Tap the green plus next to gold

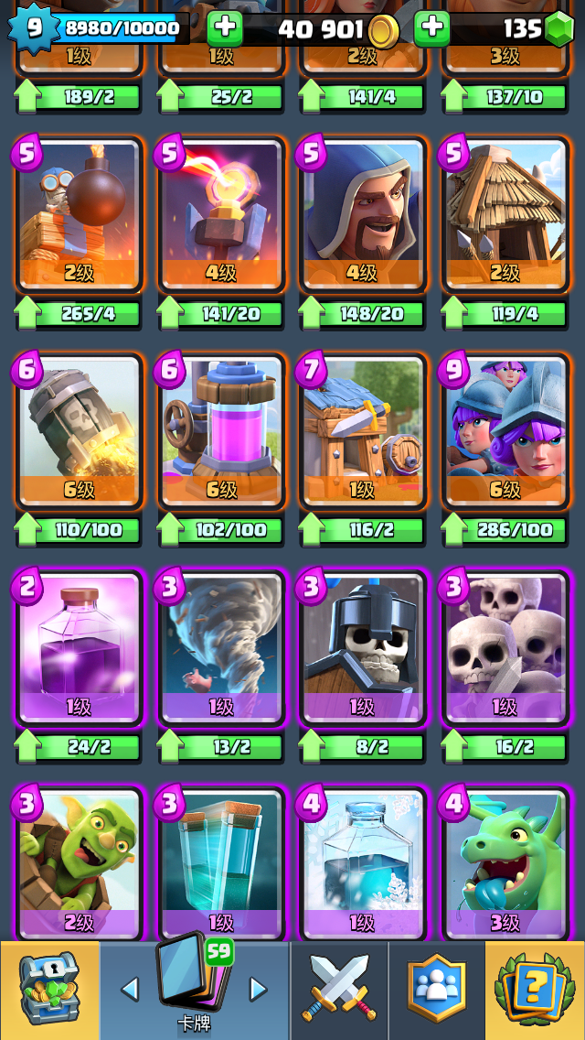click(225, 28)
